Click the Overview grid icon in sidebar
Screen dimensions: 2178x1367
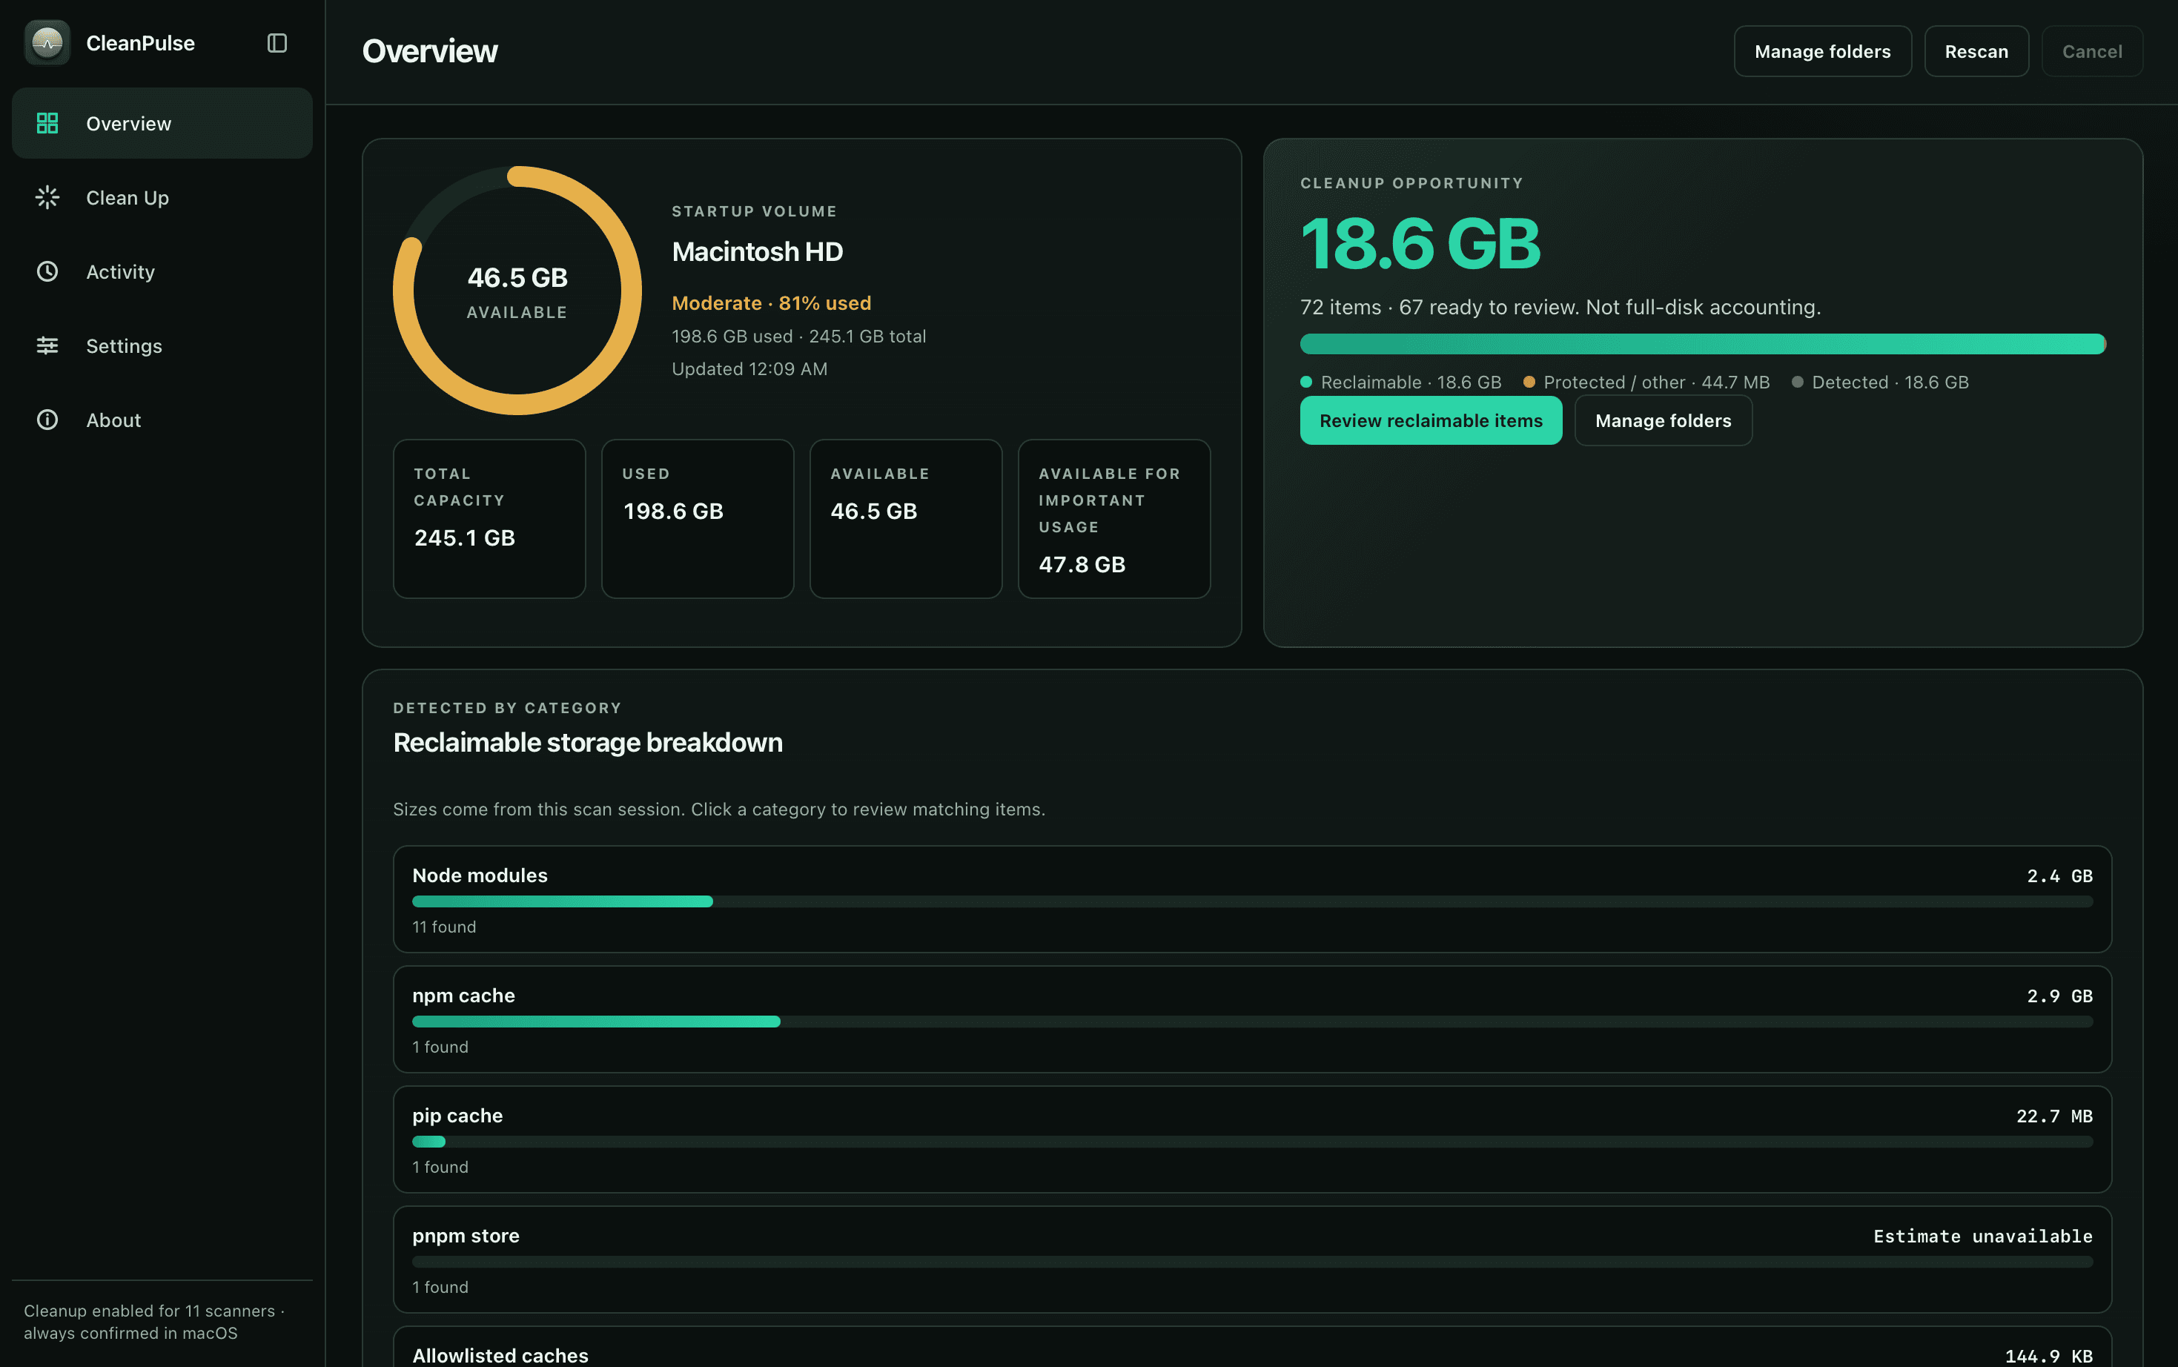coord(47,123)
